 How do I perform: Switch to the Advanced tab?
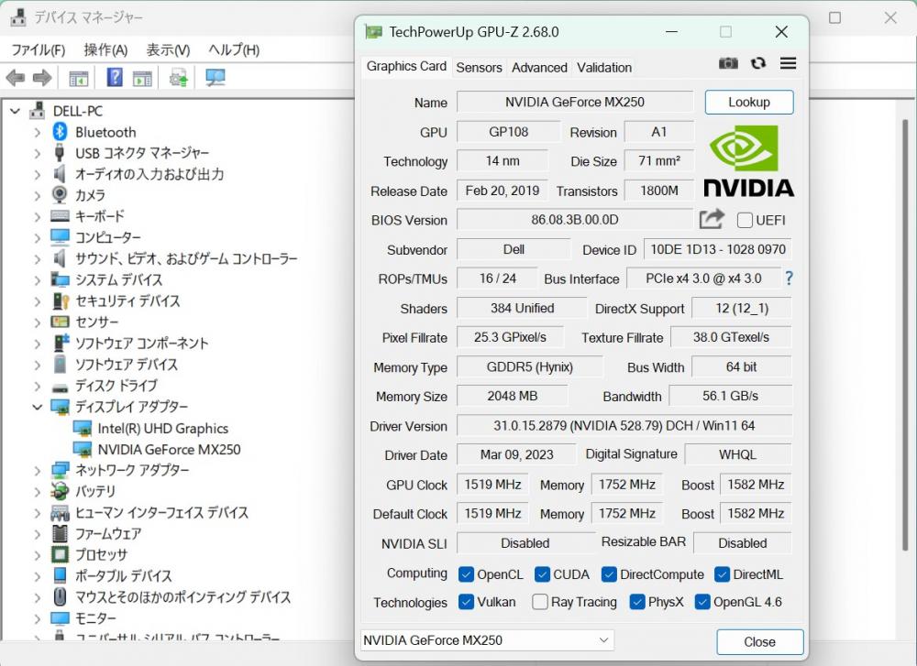pyautogui.click(x=539, y=67)
